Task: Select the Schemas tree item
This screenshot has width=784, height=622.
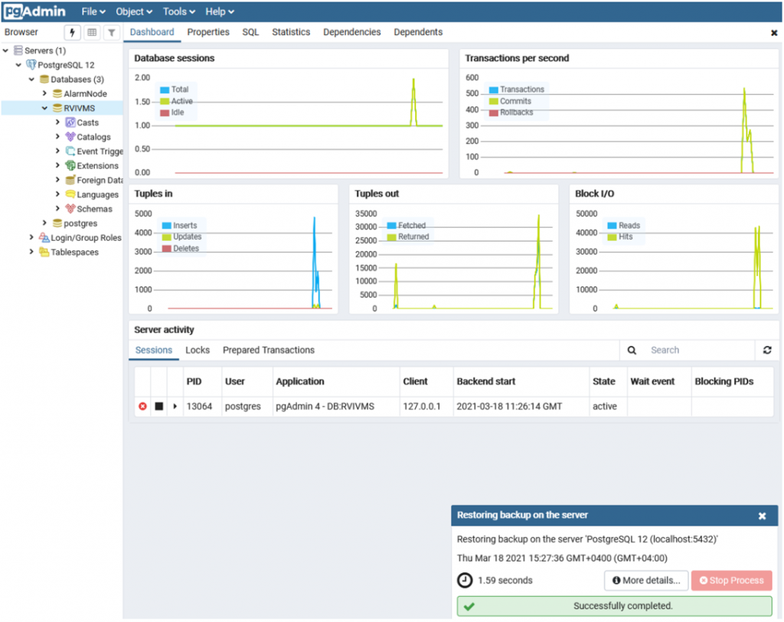Action: [94, 209]
